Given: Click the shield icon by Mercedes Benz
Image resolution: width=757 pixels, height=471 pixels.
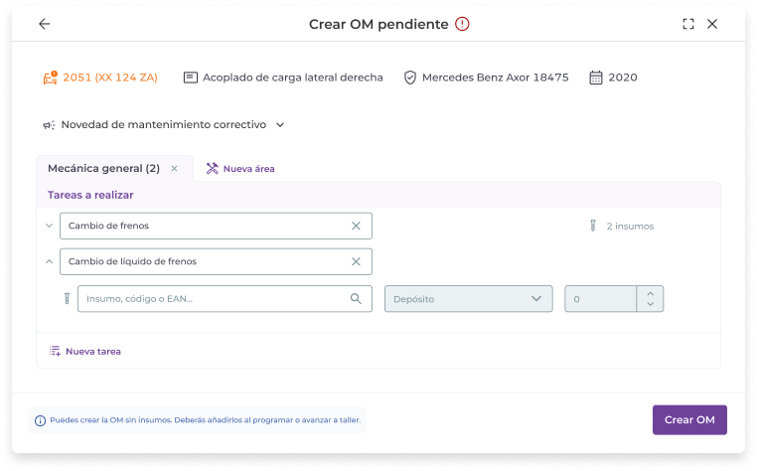Looking at the screenshot, I should click(409, 78).
